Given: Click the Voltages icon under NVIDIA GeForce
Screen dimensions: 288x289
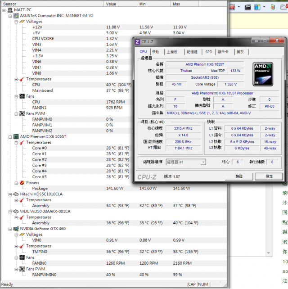Looking at the screenshot, I should click(22, 235).
